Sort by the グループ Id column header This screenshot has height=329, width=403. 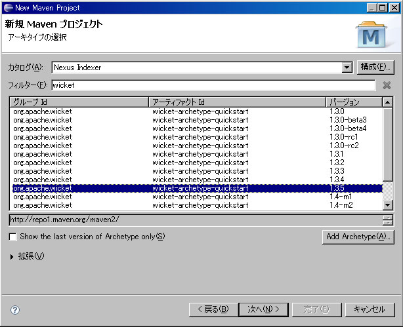(x=79, y=102)
